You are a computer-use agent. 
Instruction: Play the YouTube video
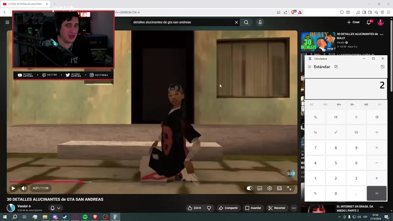point(13,188)
